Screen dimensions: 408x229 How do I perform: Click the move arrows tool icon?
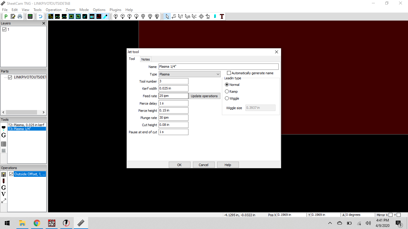(x=201, y=16)
